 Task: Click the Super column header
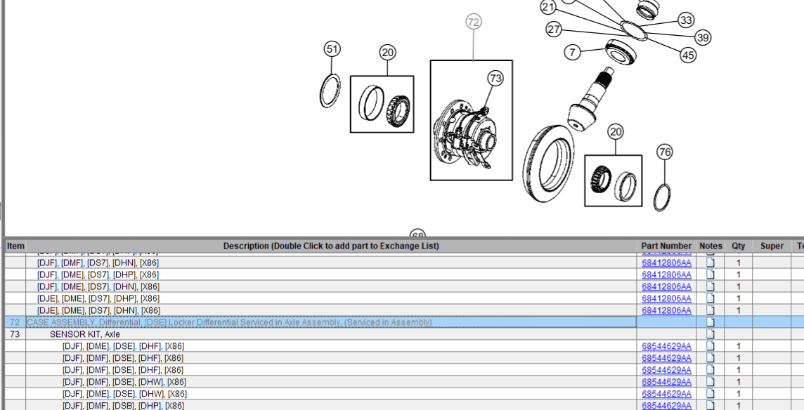[x=772, y=246]
